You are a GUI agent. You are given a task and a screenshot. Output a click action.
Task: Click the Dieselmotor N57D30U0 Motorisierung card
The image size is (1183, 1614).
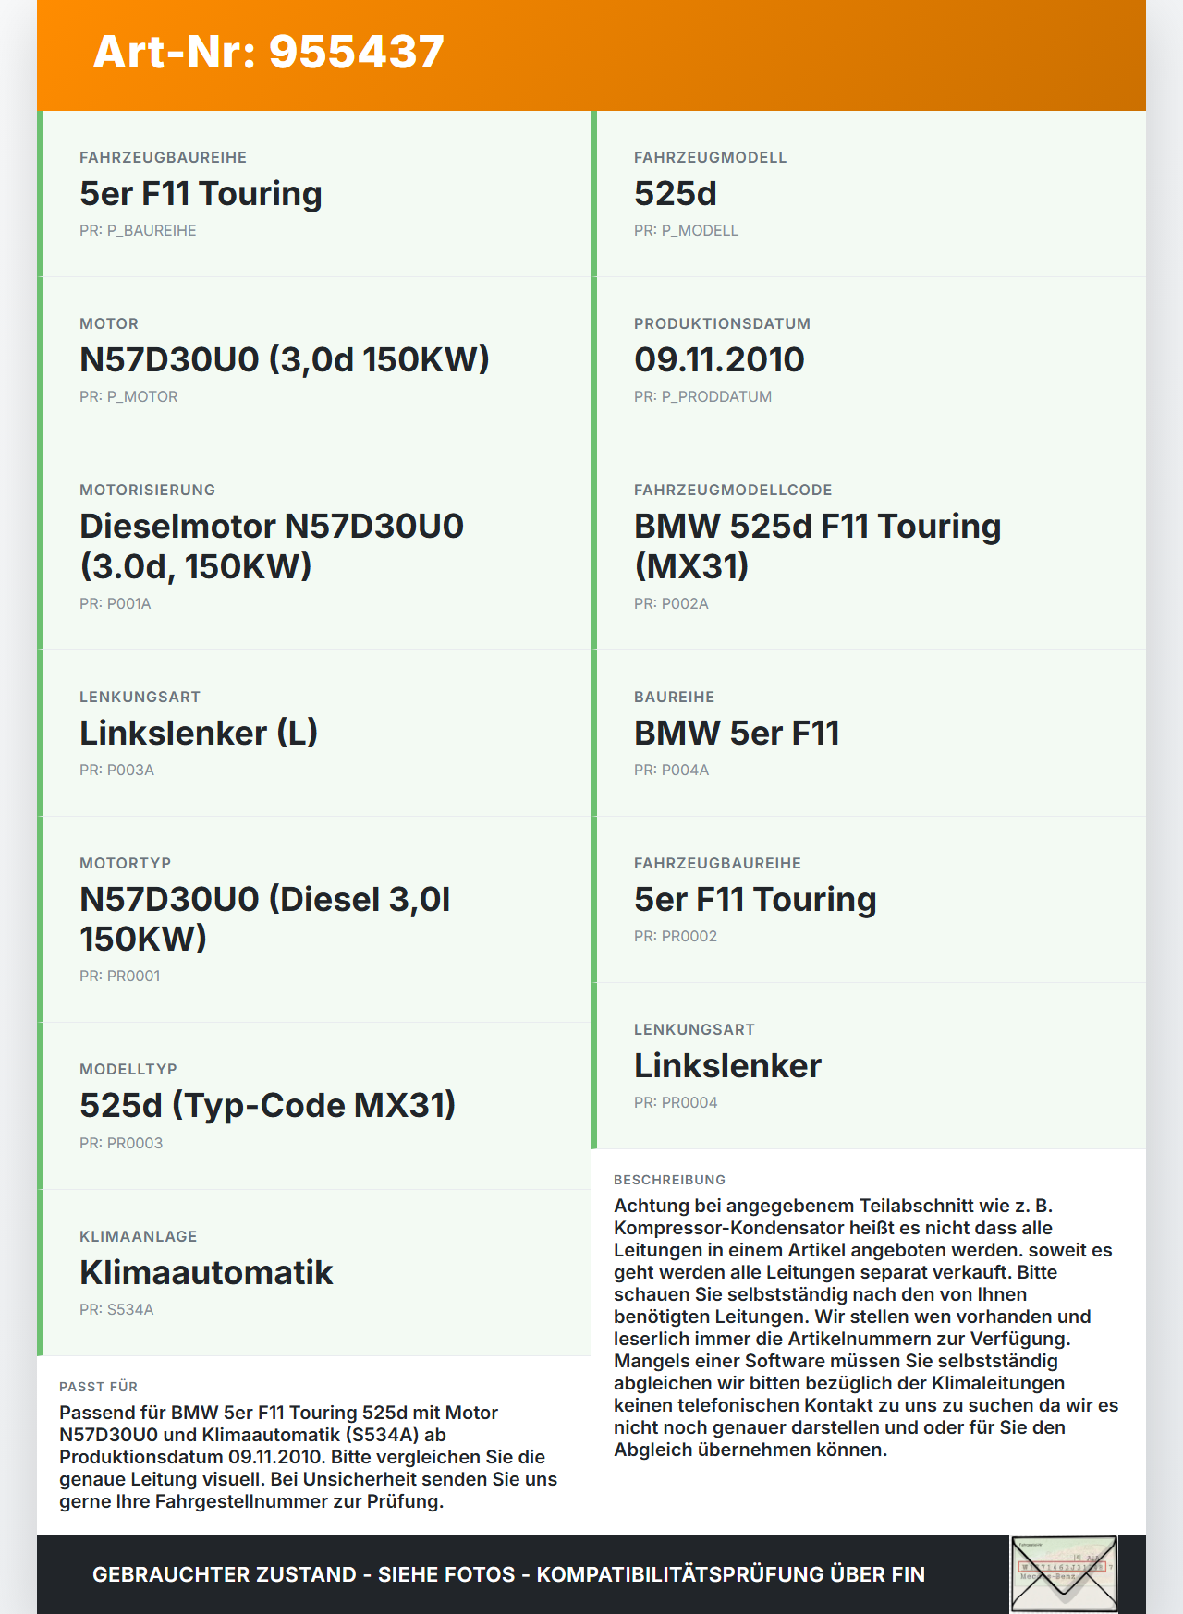click(314, 546)
